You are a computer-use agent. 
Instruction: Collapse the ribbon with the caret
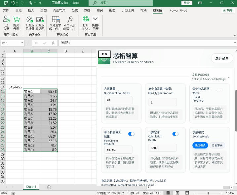pyautogui.click(x=235, y=36)
